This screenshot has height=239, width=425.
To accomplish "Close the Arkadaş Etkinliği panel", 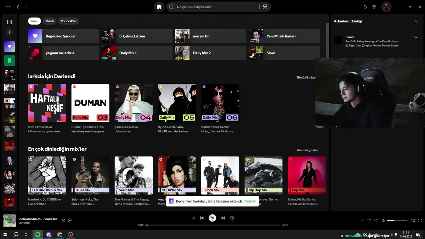I will (x=416, y=21).
